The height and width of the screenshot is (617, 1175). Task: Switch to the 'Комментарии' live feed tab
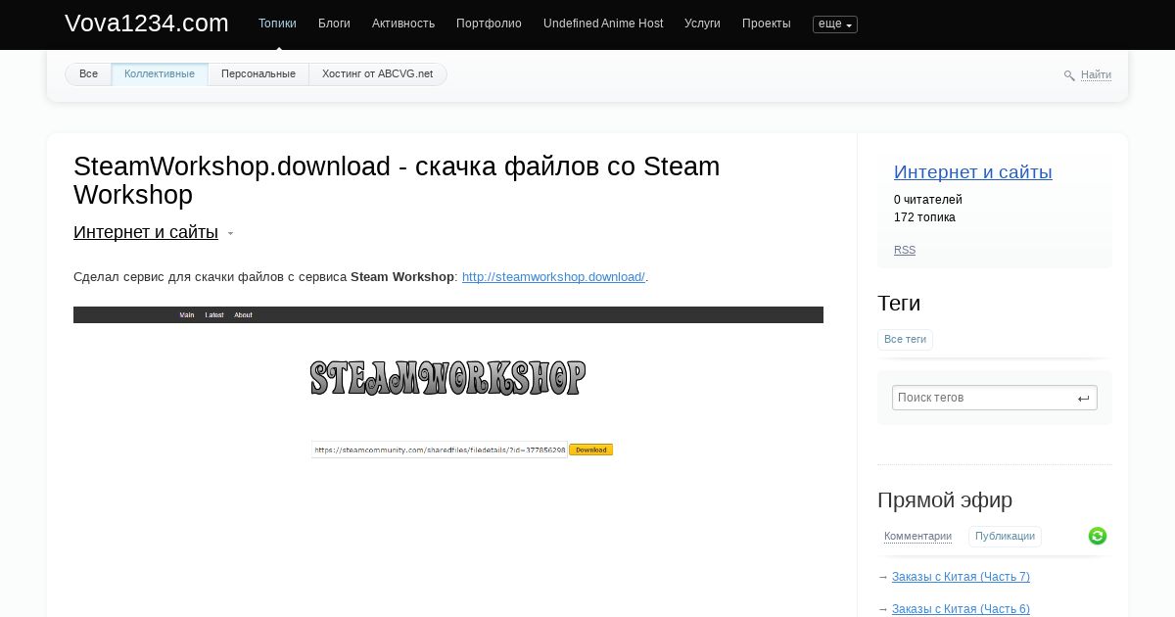[917, 537]
